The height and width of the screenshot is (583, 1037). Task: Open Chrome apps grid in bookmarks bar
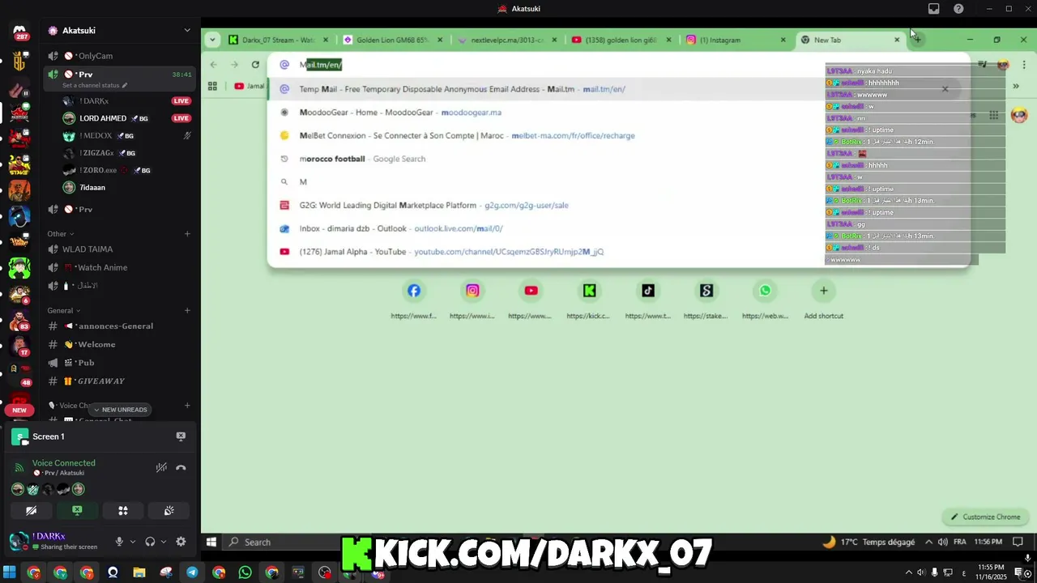[212, 86]
